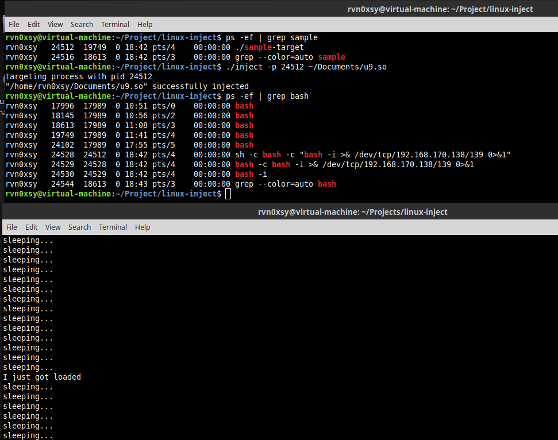Click the './sample-target' process entry
Viewport: 558px width, 440px height.
(270, 47)
